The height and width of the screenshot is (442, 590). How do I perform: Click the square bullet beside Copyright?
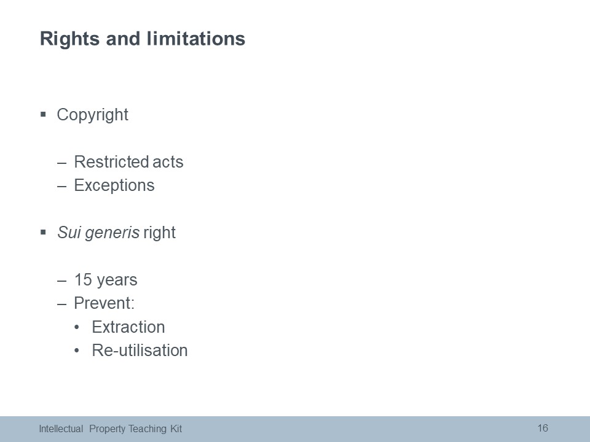[43, 114]
